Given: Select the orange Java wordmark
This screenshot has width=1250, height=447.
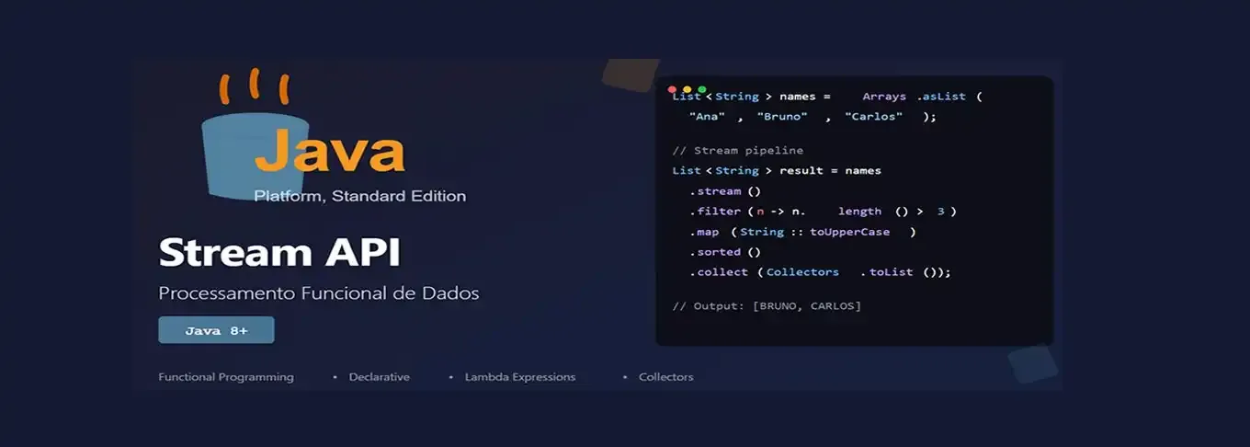Looking at the screenshot, I should pyautogui.click(x=329, y=152).
